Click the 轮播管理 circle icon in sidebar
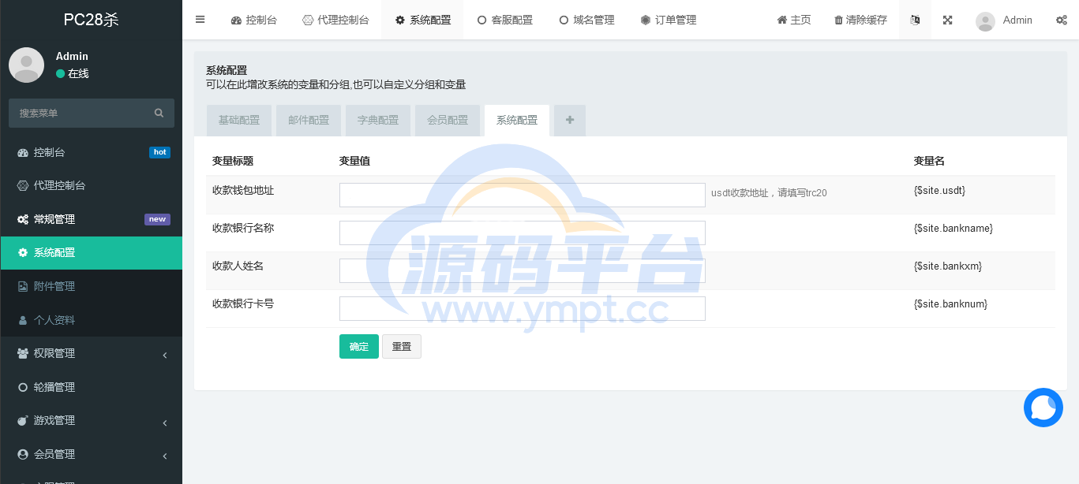The image size is (1079, 484). click(x=23, y=387)
